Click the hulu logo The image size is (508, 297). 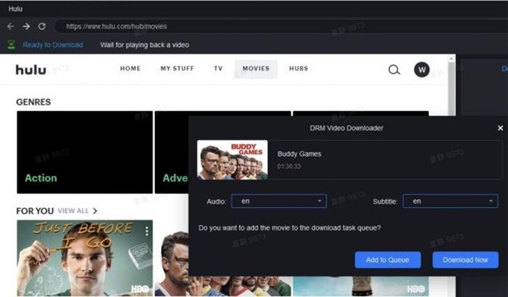click(x=30, y=70)
